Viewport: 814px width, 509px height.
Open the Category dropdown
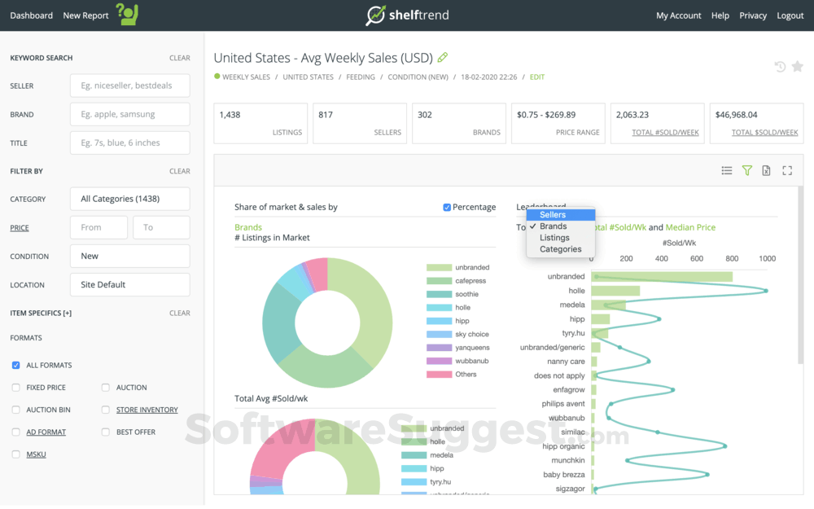point(129,199)
